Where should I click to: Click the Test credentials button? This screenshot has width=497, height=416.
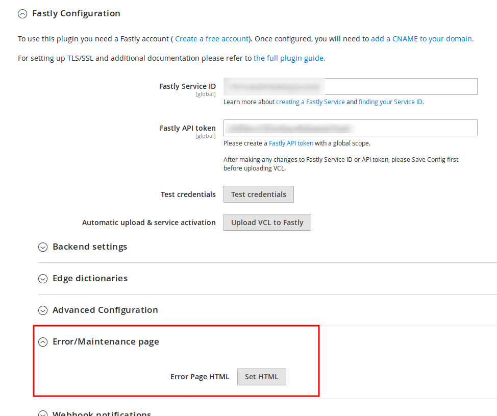tap(258, 194)
